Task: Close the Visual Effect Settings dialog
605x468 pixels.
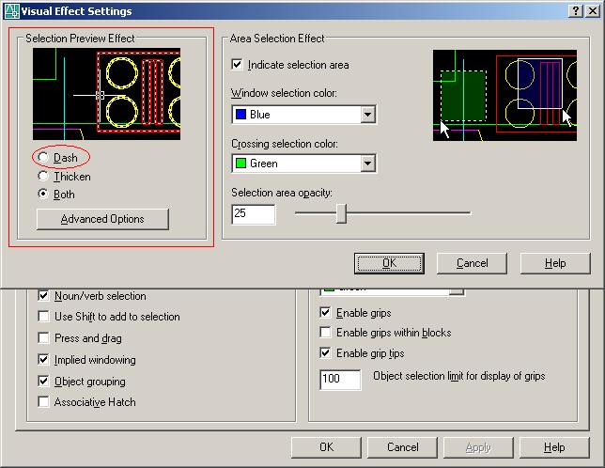Action: 592,10
